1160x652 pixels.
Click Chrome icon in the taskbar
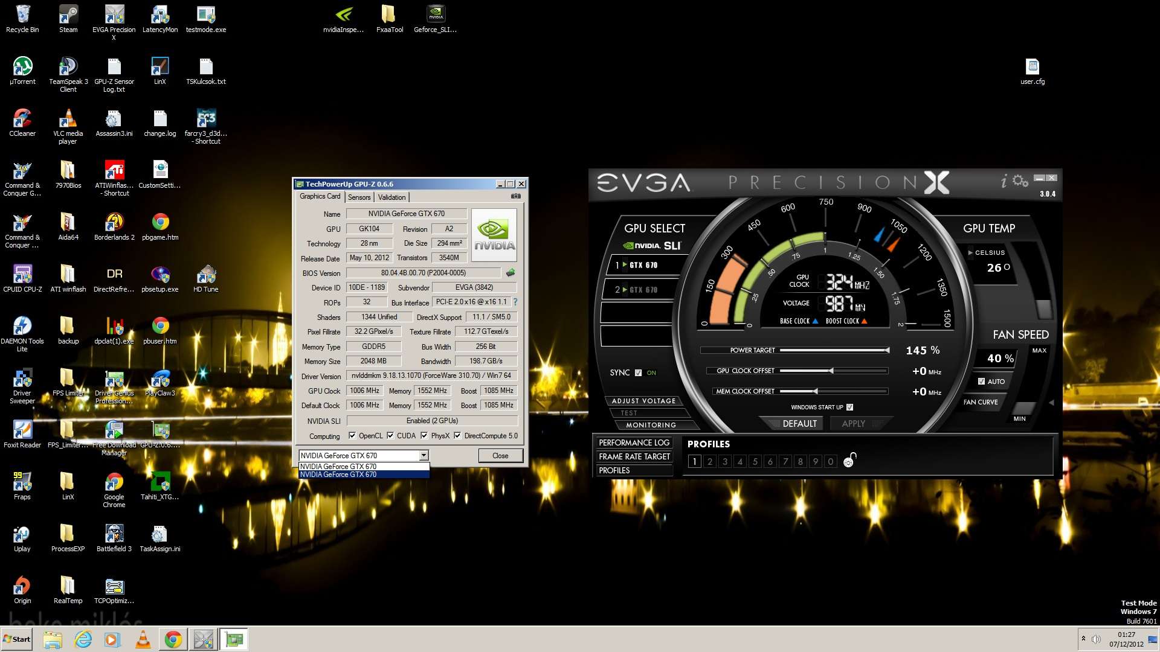[173, 639]
